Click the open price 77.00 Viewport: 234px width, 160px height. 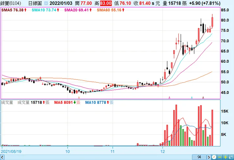coord(86,3)
